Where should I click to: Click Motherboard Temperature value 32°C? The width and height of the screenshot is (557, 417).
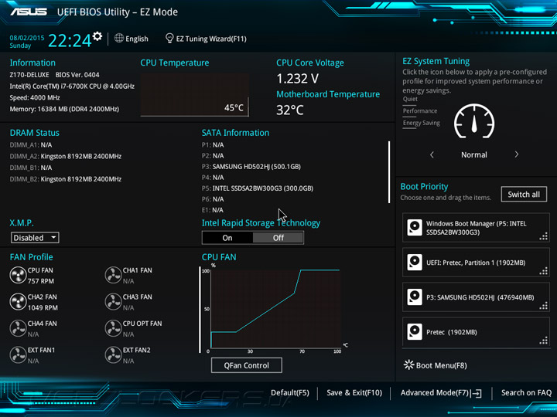pyautogui.click(x=290, y=110)
